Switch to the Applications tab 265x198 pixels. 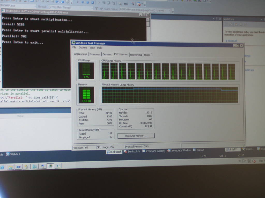point(80,54)
